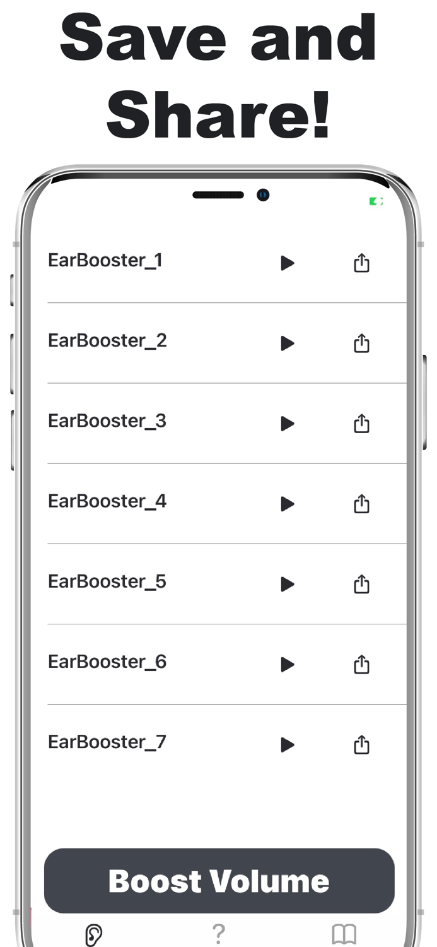Play the EarBooster_5 recording
The image size is (437, 947).
tap(287, 584)
